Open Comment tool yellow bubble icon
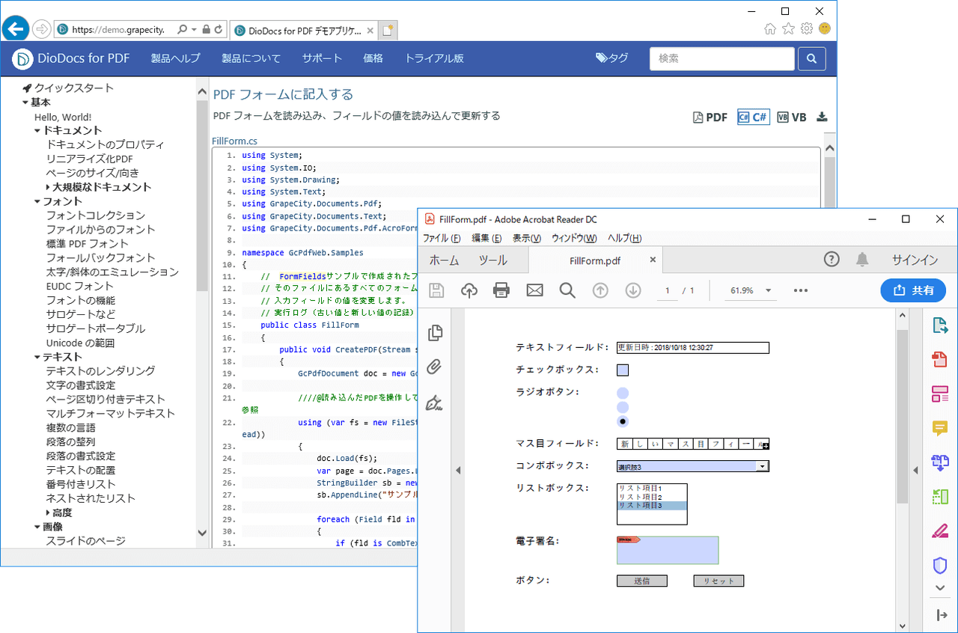 [x=940, y=428]
